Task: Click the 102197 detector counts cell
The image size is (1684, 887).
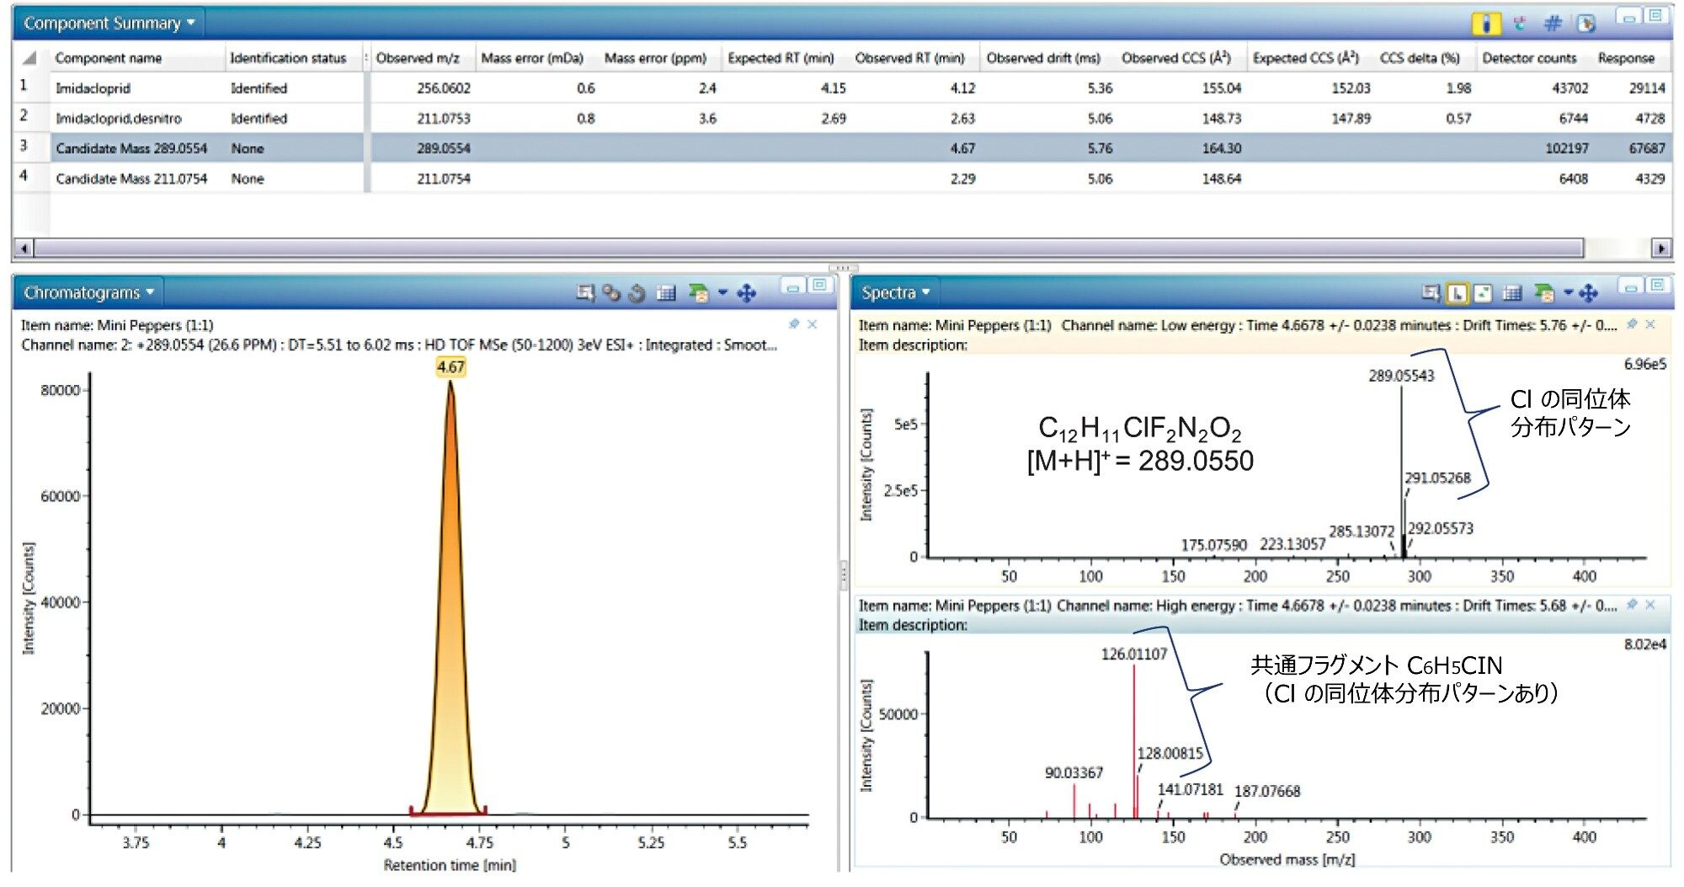Action: [1567, 148]
